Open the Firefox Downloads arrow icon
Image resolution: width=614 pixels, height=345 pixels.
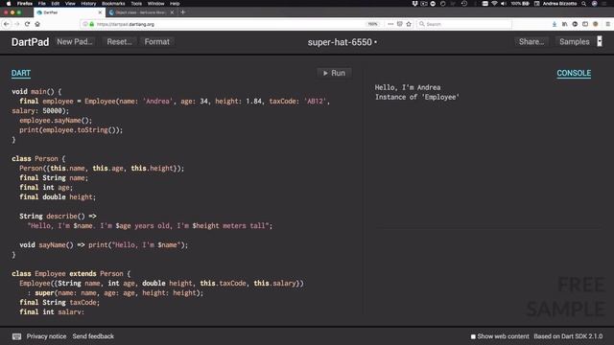[555, 24]
